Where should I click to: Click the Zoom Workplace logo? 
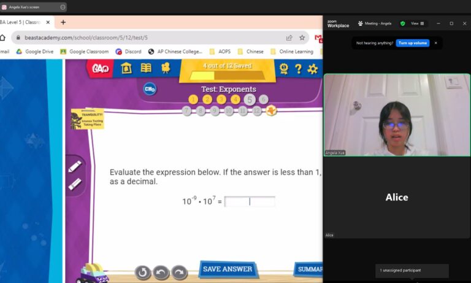point(339,23)
